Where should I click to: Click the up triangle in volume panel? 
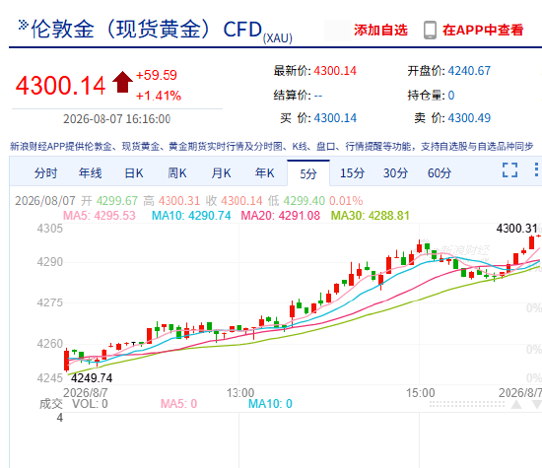516,404
